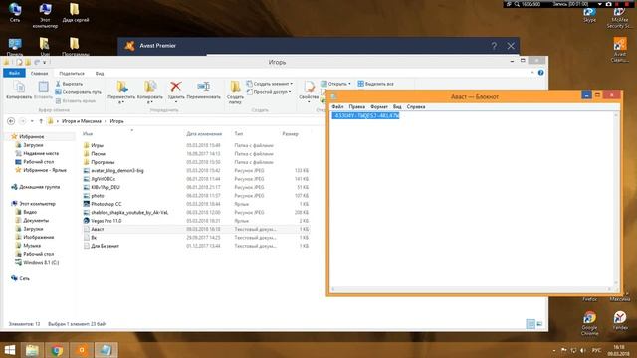Open the Формат menu in Блокнот
The image size is (637, 358).
click(379, 106)
